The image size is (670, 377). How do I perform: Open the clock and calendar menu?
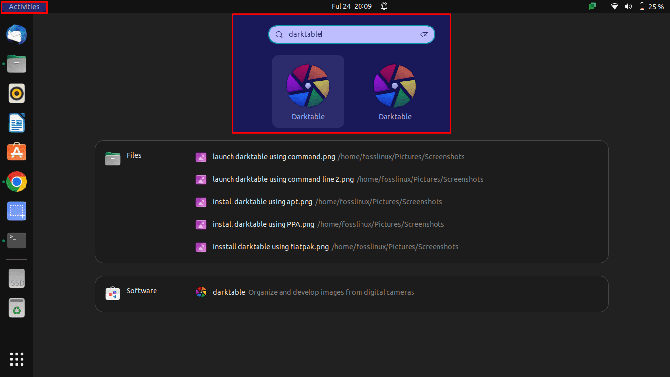click(351, 6)
